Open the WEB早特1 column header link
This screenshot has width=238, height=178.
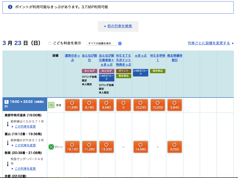(158, 58)
